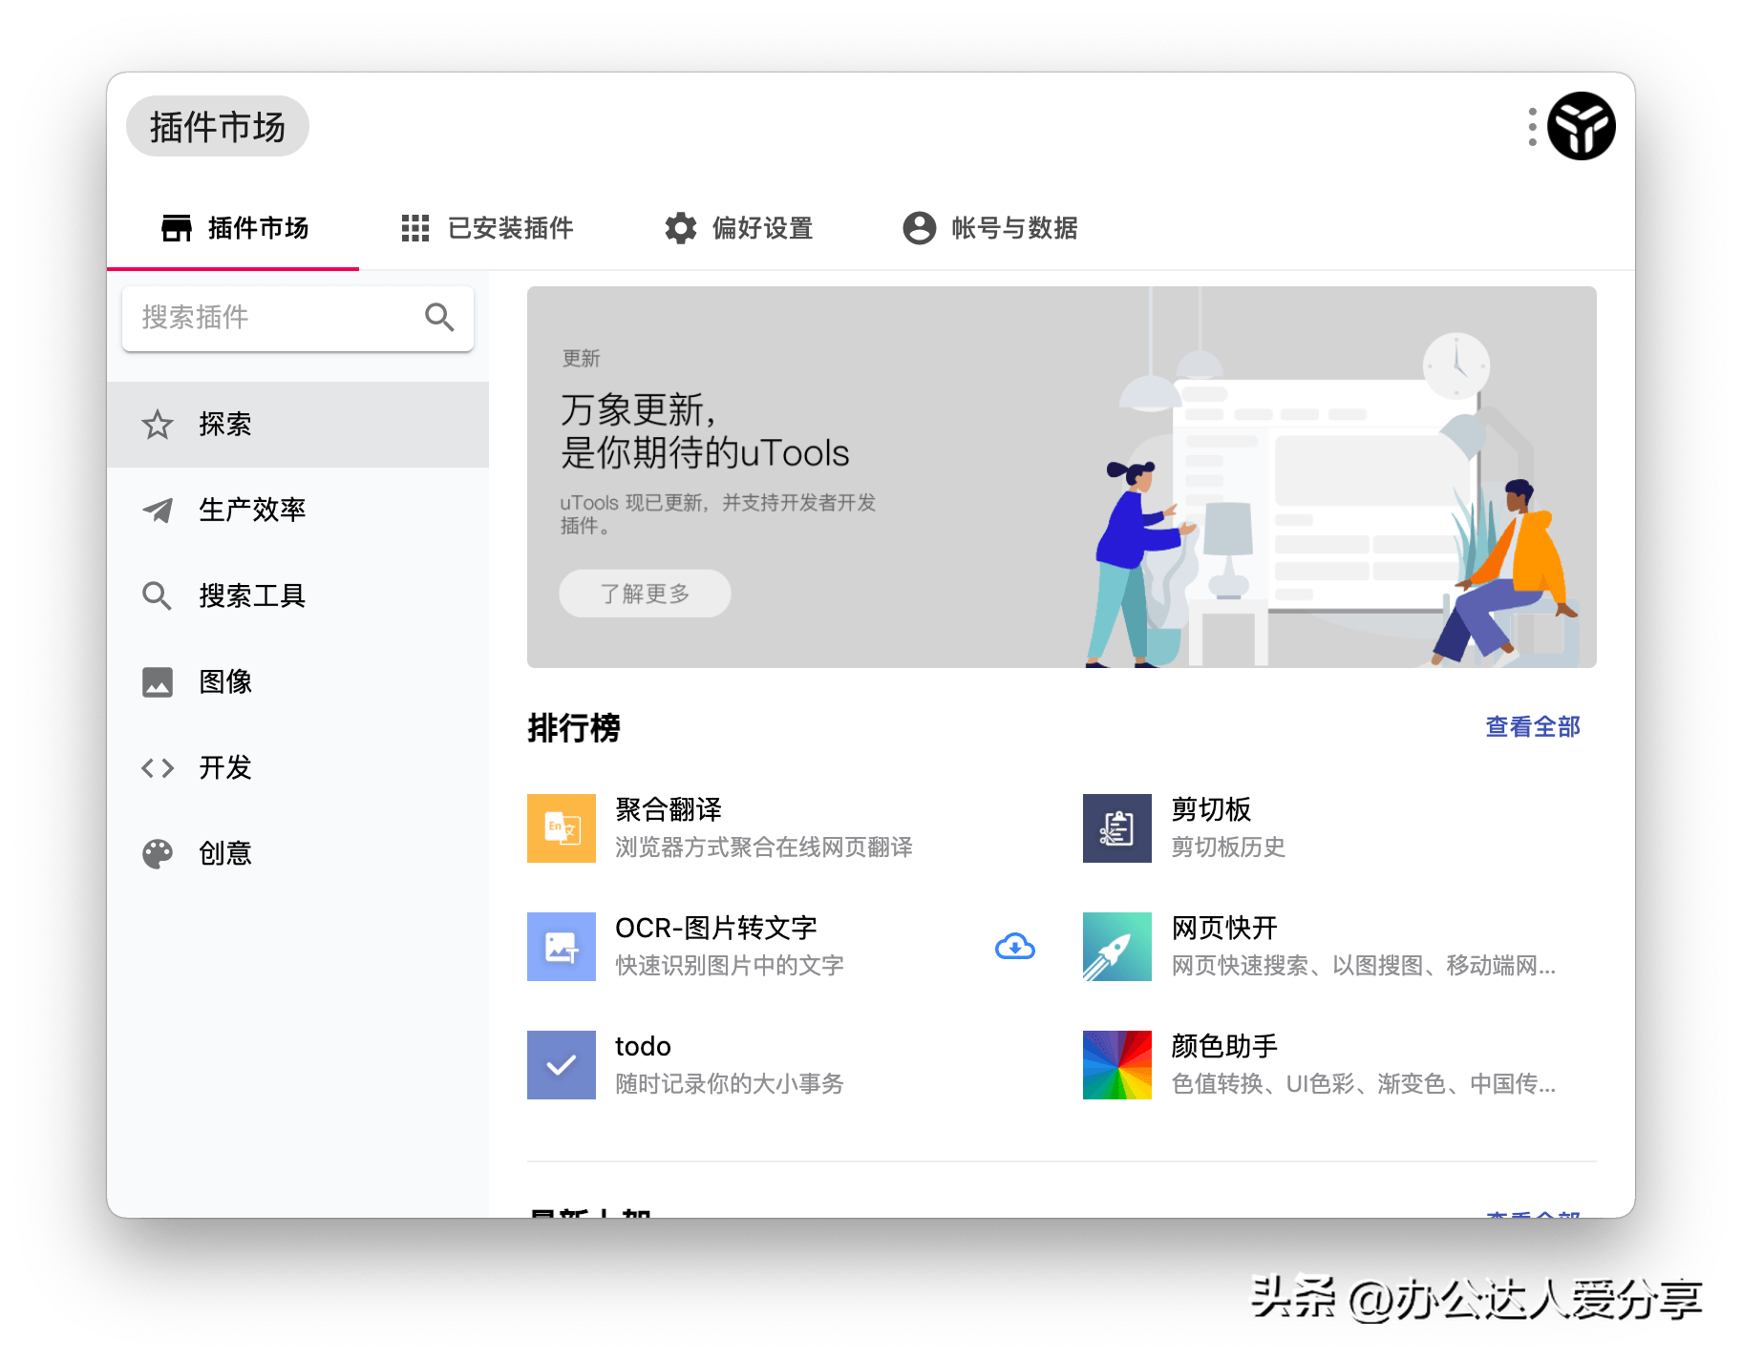Select the 开发 sidebar category
1742x1359 pixels.
(298, 768)
